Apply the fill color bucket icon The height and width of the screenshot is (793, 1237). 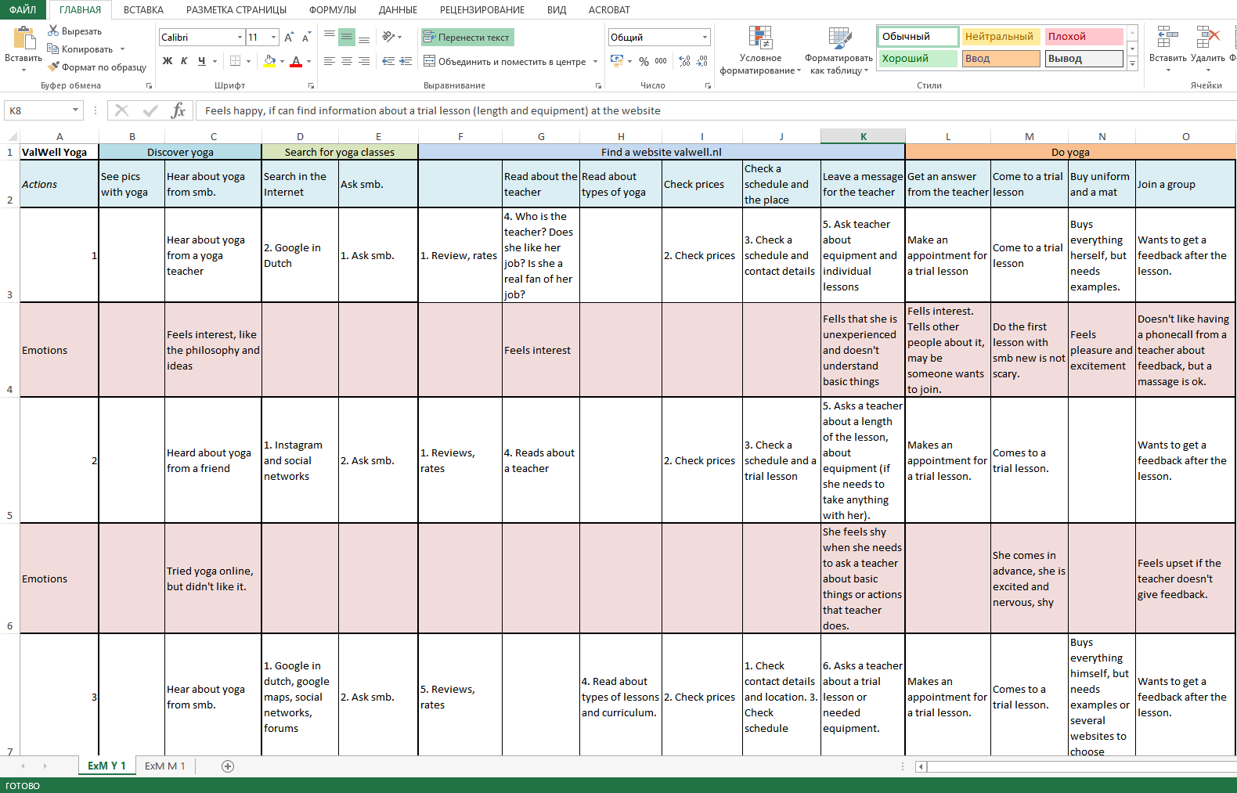[269, 61]
